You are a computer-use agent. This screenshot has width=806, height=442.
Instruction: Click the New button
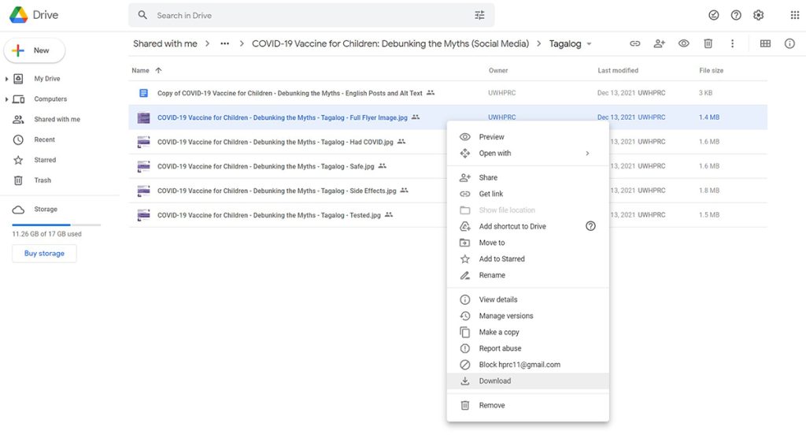pyautogui.click(x=35, y=50)
